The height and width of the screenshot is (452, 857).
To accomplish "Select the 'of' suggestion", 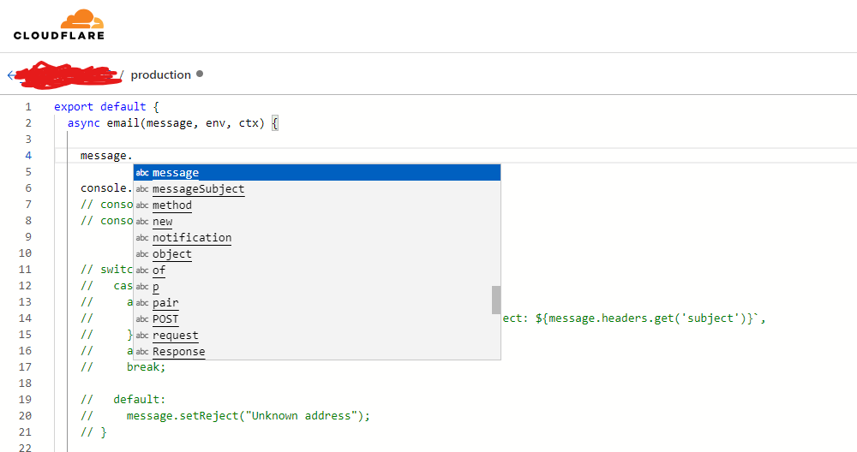I will pos(317,271).
